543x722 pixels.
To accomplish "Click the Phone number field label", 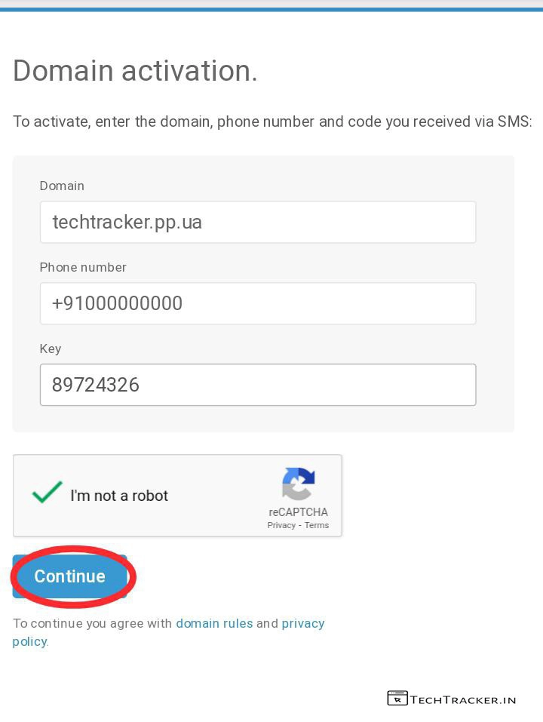I will click(83, 267).
